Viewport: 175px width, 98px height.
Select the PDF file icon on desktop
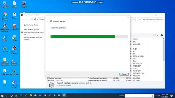14,27
